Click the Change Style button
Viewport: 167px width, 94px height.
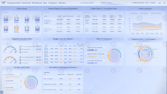coord(87,3)
